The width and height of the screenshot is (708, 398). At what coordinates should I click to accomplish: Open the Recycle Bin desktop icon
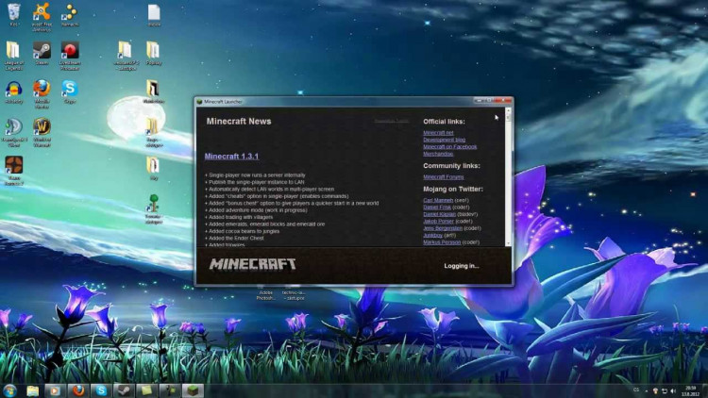pyautogui.click(x=14, y=14)
